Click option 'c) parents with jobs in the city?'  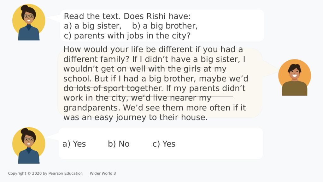(x=127, y=36)
